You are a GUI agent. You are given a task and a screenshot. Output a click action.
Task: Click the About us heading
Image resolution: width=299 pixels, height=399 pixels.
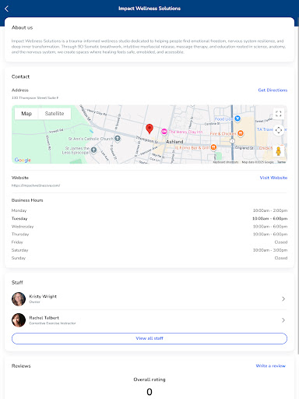[22, 27]
